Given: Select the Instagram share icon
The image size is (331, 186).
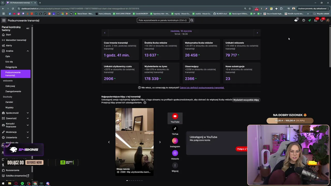Looking at the screenshot, I should pos(175,141).
